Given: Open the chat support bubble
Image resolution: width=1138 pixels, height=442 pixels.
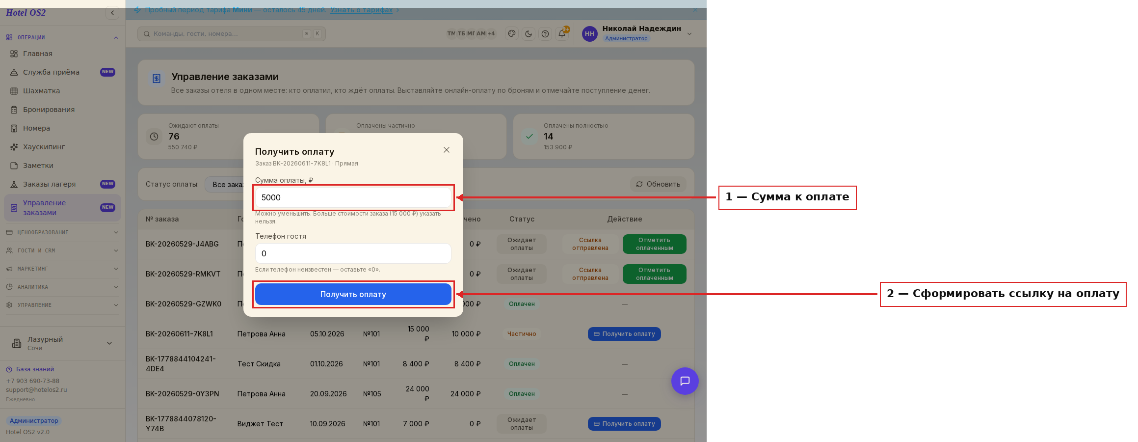Looking at the screenshot, I should coord(685,381).
